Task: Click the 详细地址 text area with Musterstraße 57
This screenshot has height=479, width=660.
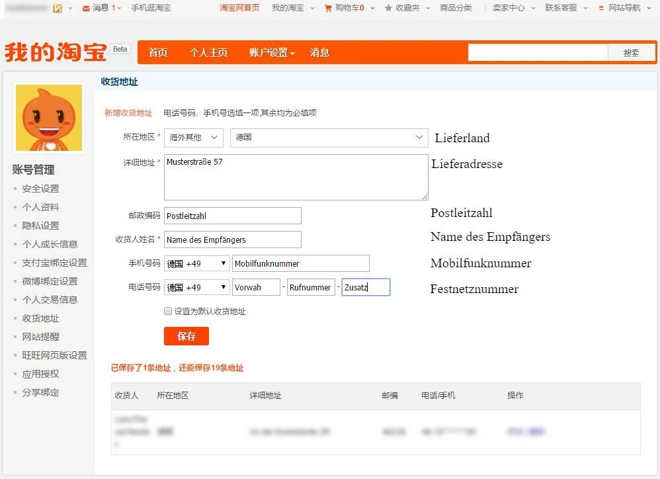Action: click(x=296, y=177)
